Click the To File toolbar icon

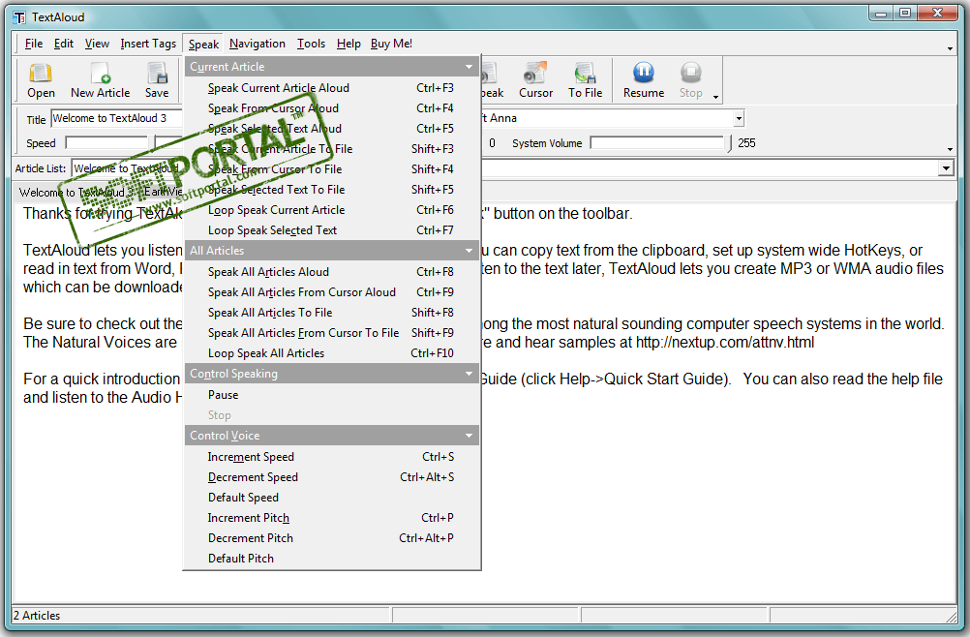click(585, 80)
